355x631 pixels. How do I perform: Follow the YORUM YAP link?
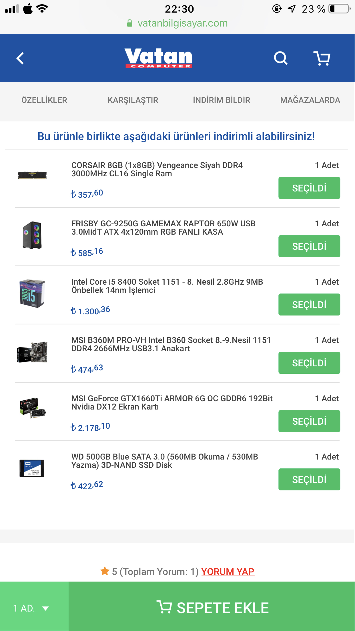pos(228,572)
